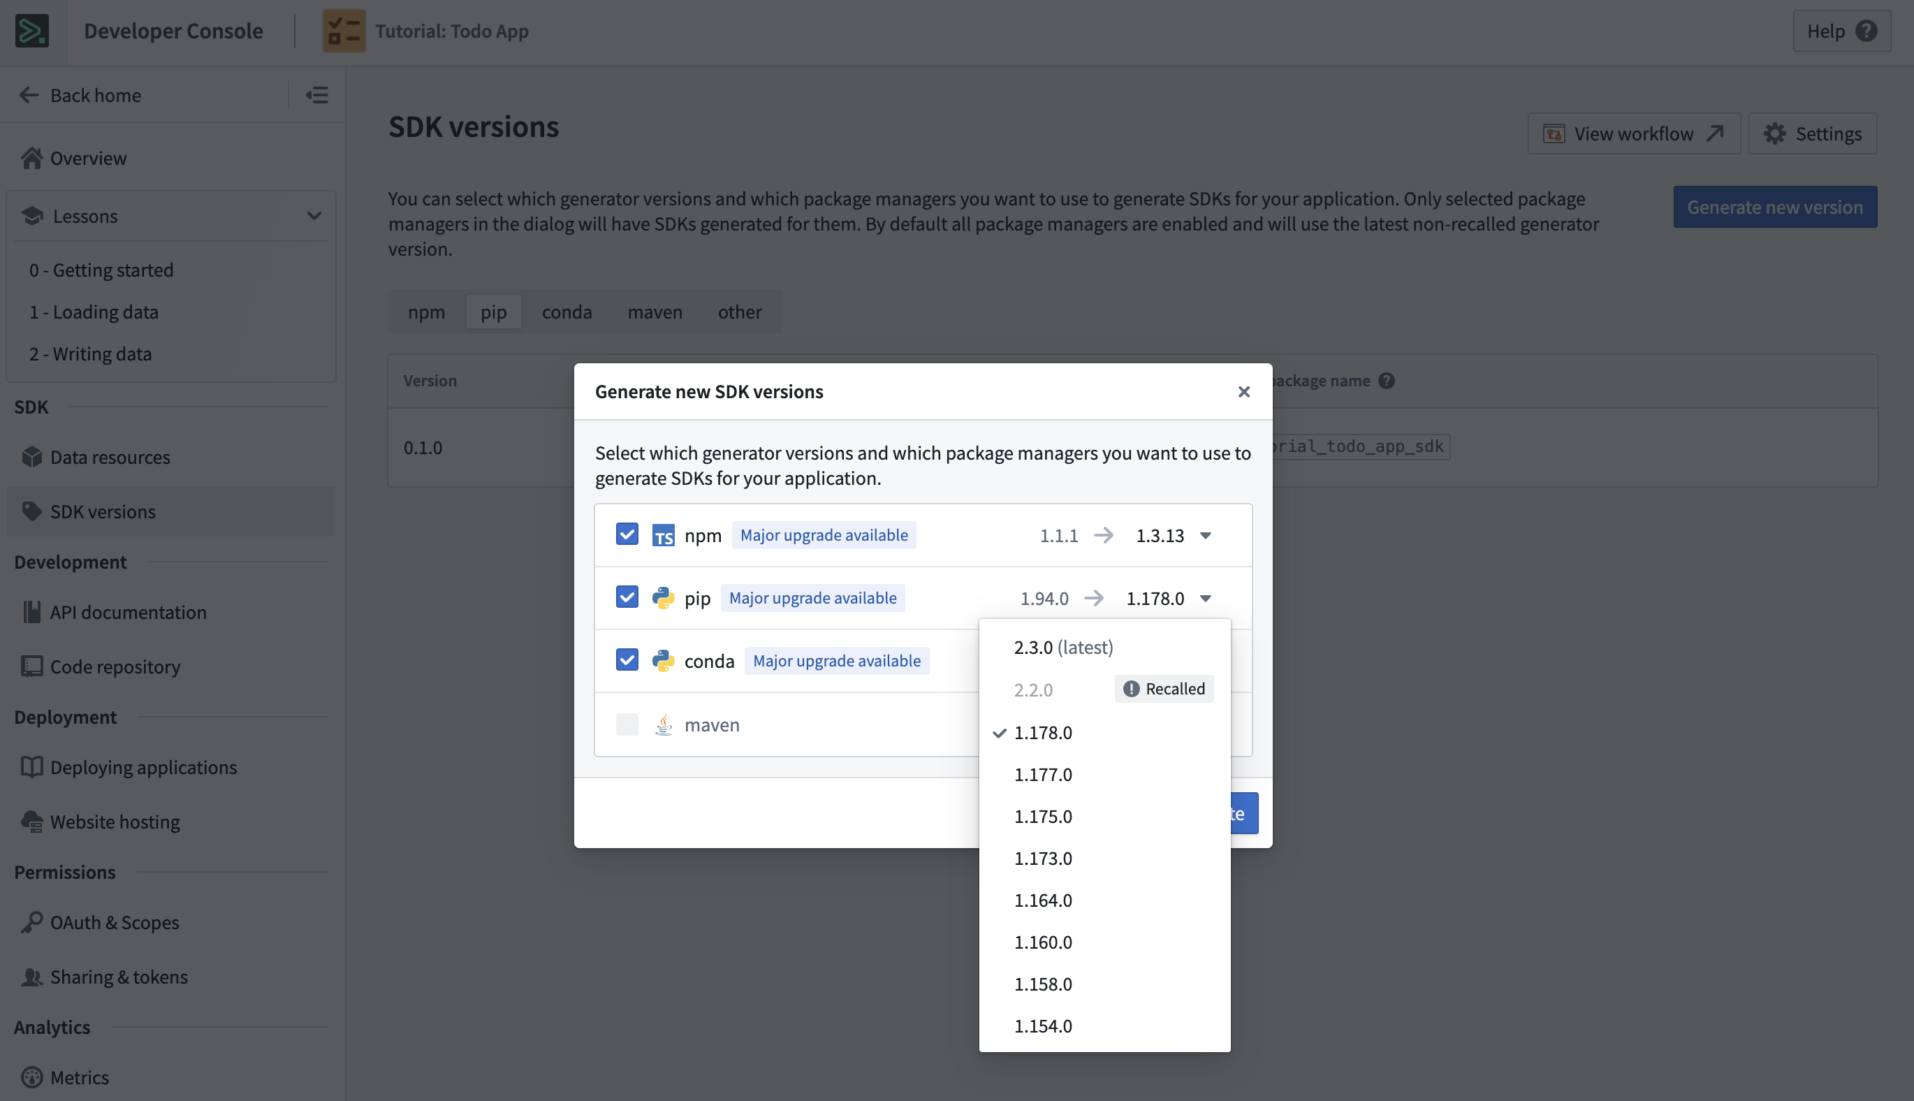This screenshot has height=1101, width=1914.
Task: Open Metrics from the sidebar icon
Action: [31, 1077]
